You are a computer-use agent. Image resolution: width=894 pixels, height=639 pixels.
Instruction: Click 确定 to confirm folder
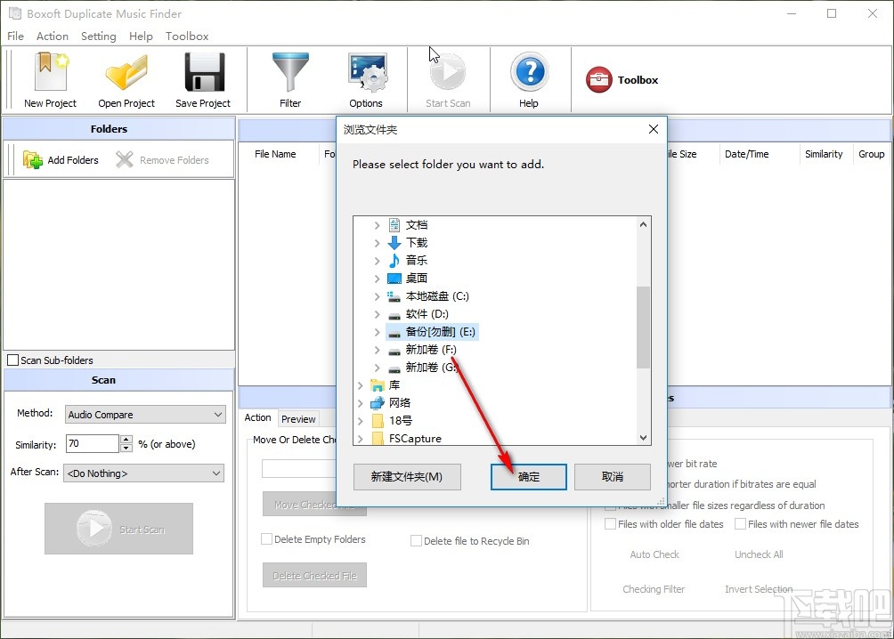tap(529, 476)
